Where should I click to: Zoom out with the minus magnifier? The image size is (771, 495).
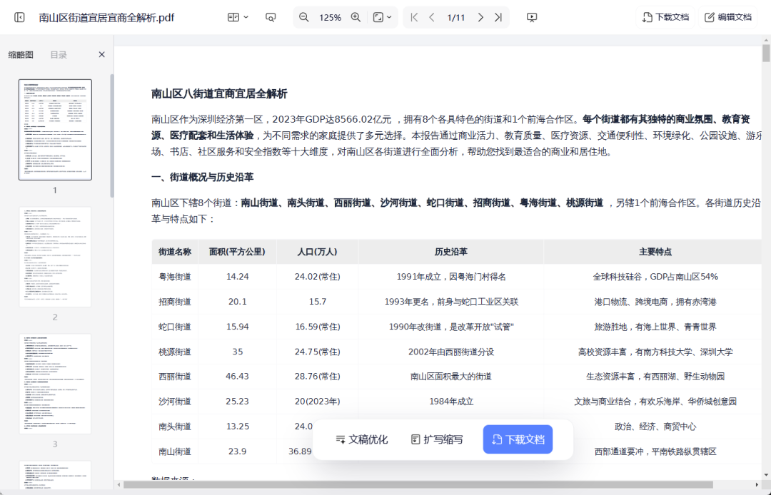click(304, 17)
